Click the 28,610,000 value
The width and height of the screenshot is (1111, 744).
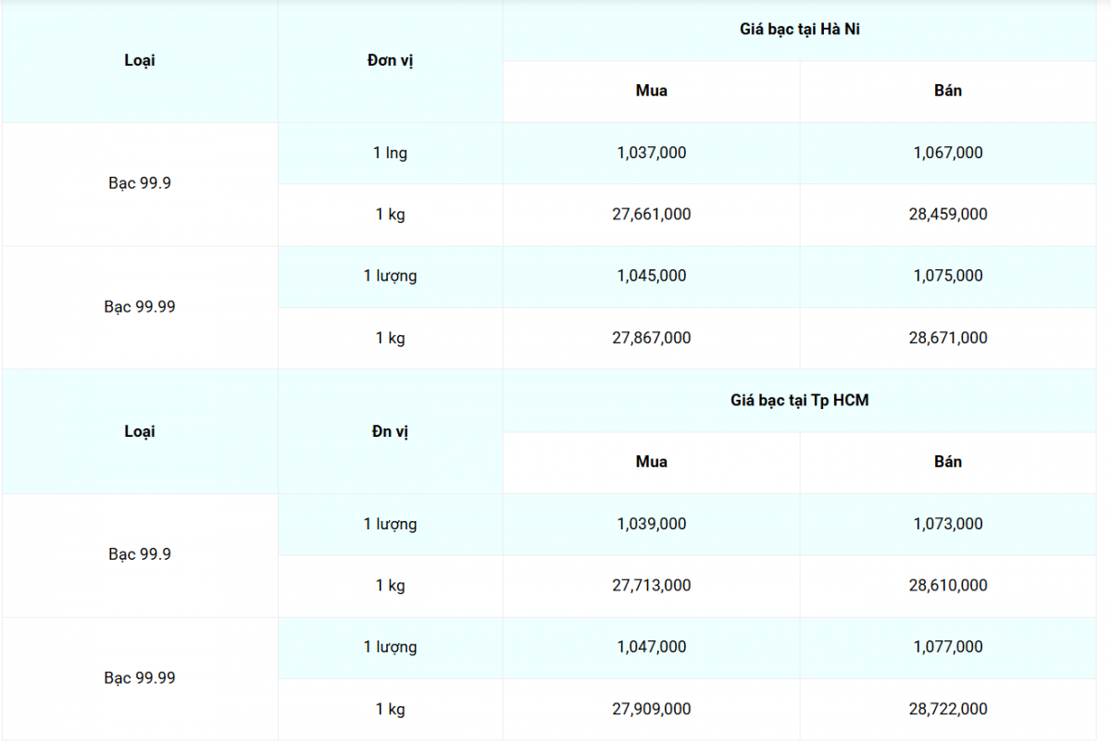pos(947,585)
